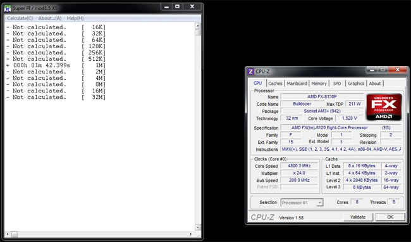Click the 'Not calculated' 2M line
This screenshot has width=411, height=242.
point(56,72)
